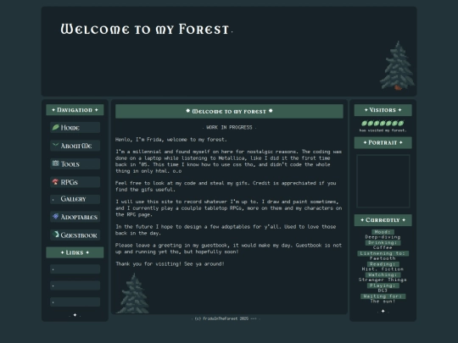Image resolution: width=458 pixels, height=343 pixels.
Task: Click the green 'Welcome to my forest' content banner
Action: [229, 111]
